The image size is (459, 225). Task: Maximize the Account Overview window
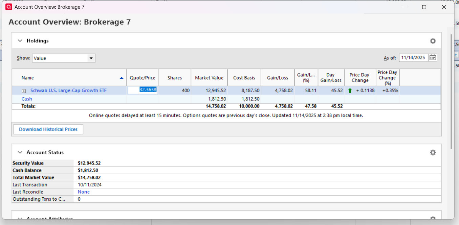424,7
